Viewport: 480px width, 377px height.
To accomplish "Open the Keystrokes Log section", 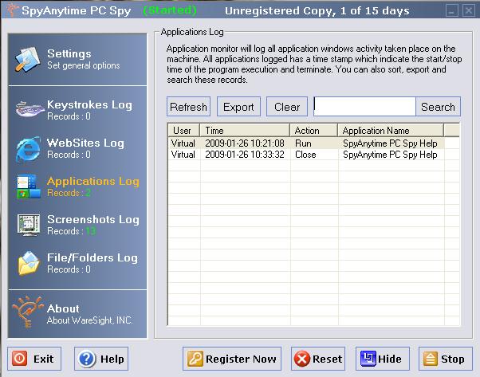I will point(77,109).
